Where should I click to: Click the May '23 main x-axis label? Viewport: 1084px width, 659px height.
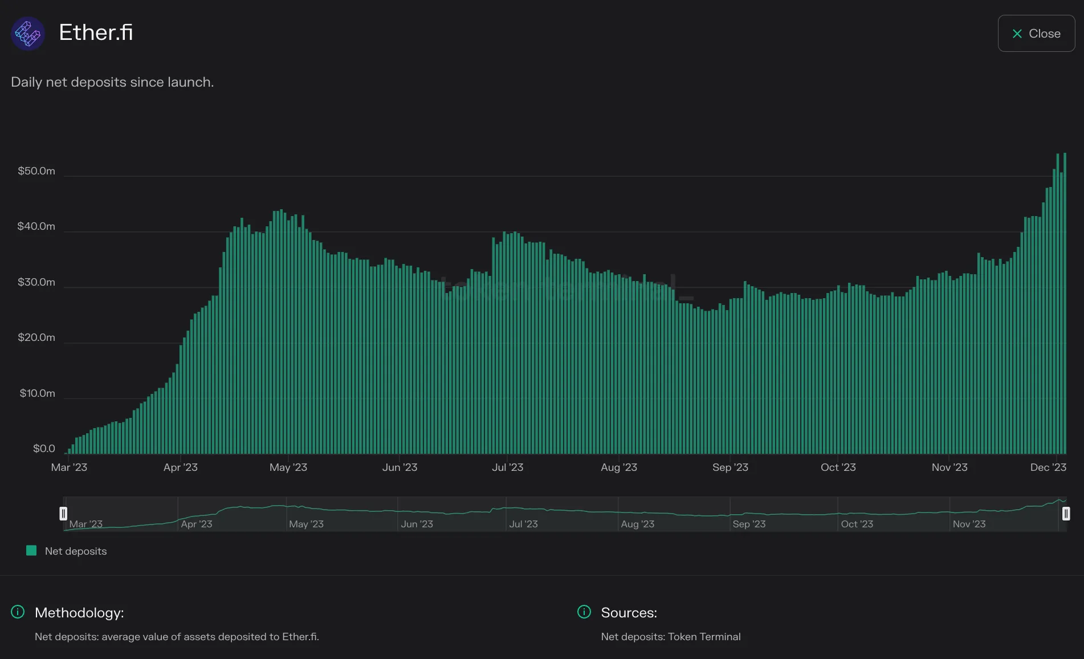click(288, 467)
